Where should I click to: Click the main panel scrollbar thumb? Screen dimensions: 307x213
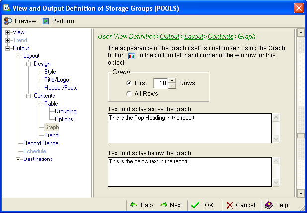(x=301, y=136)
